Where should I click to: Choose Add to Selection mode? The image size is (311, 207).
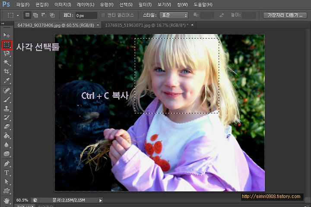35,15
